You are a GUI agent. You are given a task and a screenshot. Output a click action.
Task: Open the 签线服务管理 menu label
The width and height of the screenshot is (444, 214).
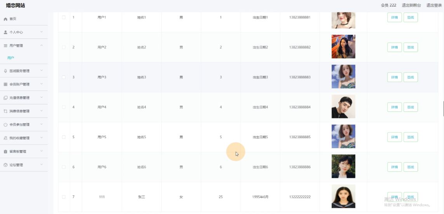coord(19,71)
